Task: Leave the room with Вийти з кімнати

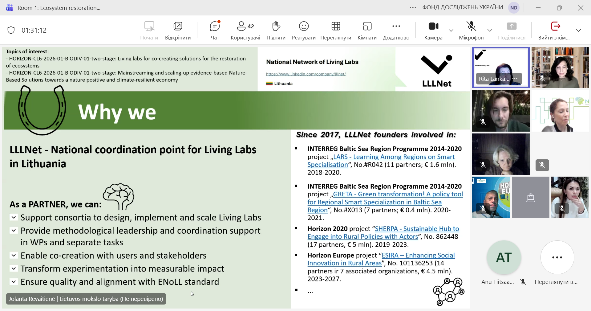Action: point(554,30)
